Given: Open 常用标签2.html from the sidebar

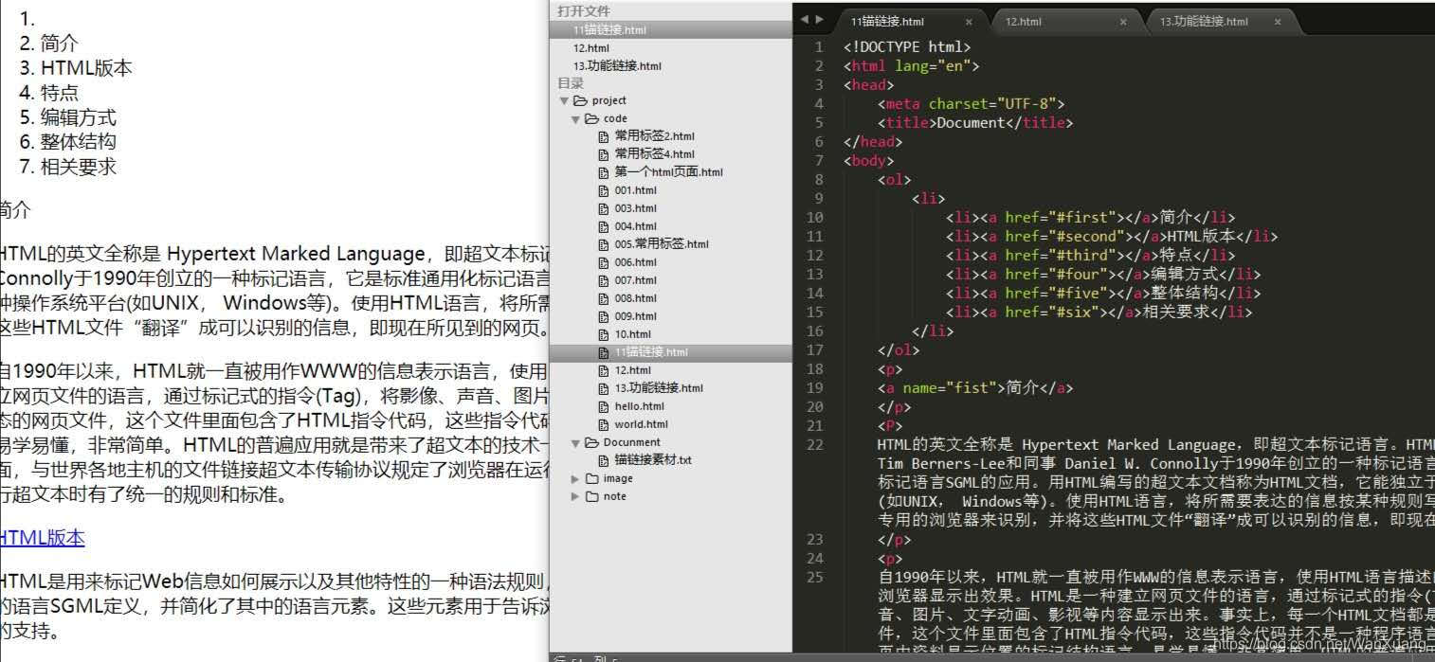Looking at the screenshot, I should point(654,135).
